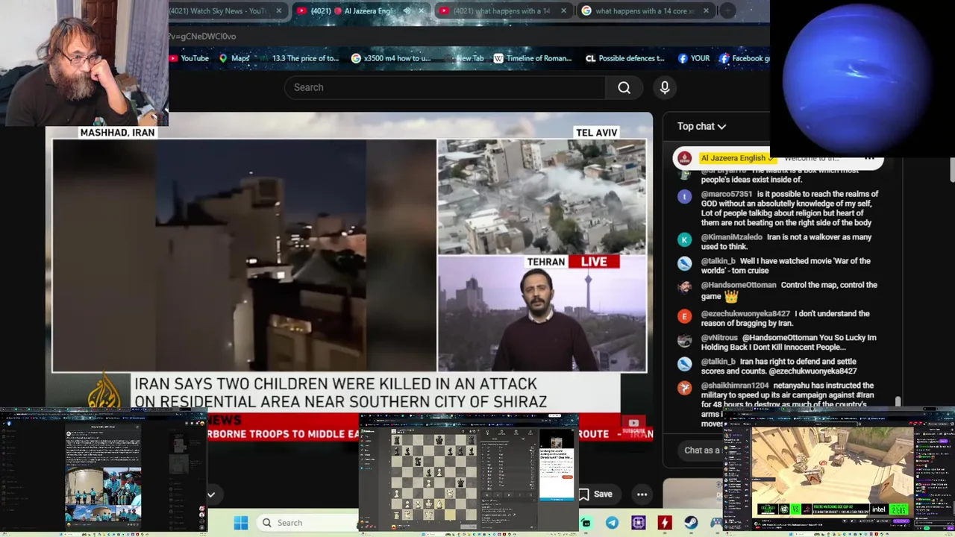Image resolution: width=955 pixels, height=537 pixels.
Task: Open Telegram from the taskbar
Action: (612, 523)
